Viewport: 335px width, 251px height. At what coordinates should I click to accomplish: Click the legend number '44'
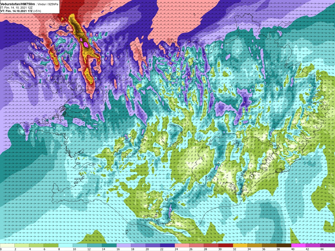322,249
